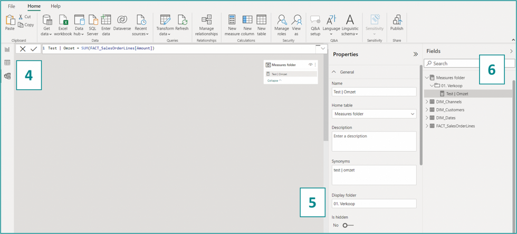Click the Copy icon
The width and height of the screenshot is (517, 234).
tap(21, 25)
